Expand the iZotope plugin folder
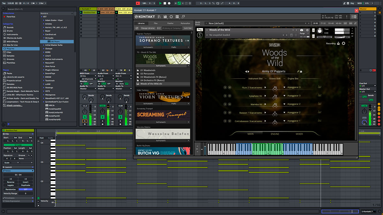The width and height of the screenshot is (383, 215). click(44, 48)
